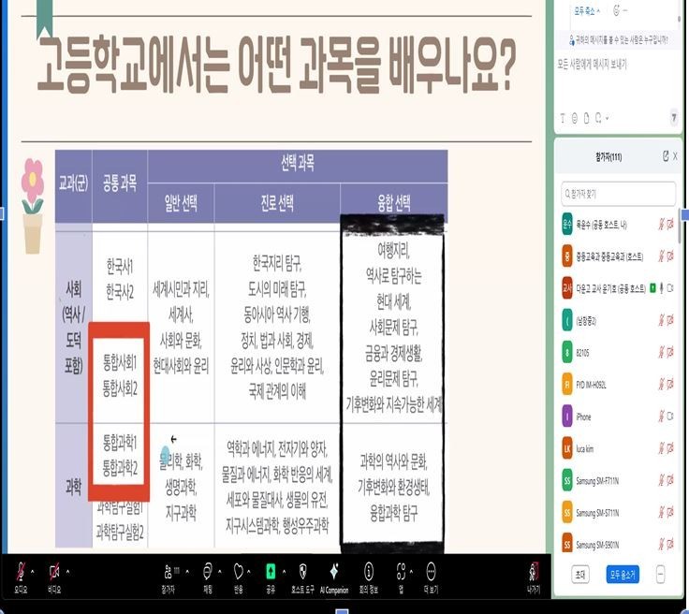Image resolution: width=689 pixels, height=614 pixels.
Task: Click 통합과학1 in the shared slide
Action: (120, 443)
